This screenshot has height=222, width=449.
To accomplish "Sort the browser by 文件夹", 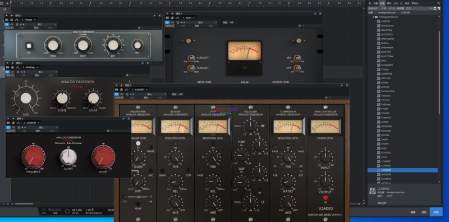I will [x=391, y=8].
